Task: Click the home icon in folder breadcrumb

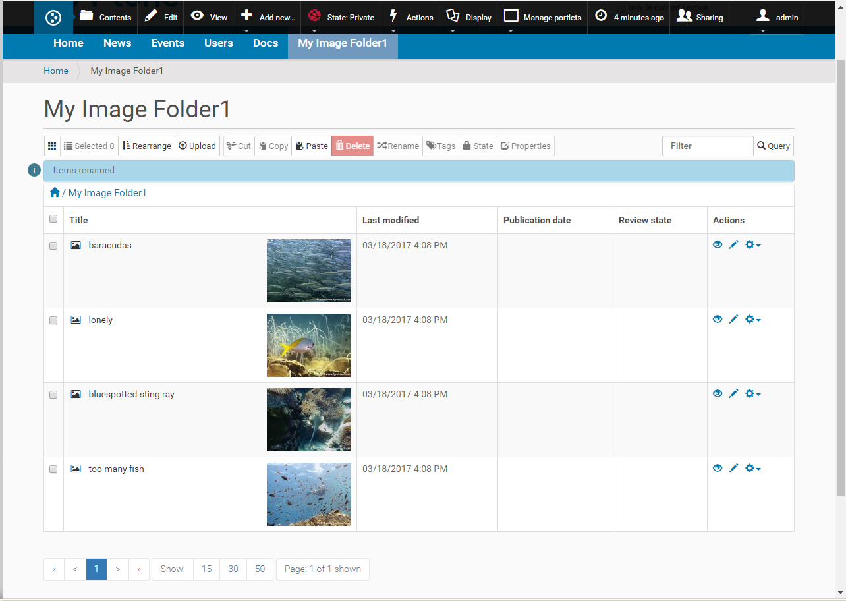Action: point(55,193)
